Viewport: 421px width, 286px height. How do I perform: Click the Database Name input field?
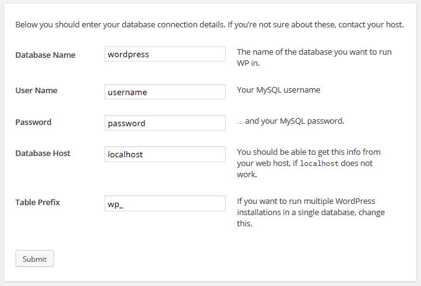(x=165, y=54)
